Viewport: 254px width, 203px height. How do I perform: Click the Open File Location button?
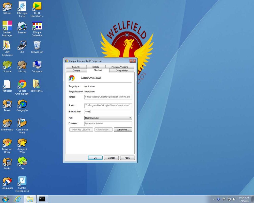pyautogui.click(x=81, y=129)
